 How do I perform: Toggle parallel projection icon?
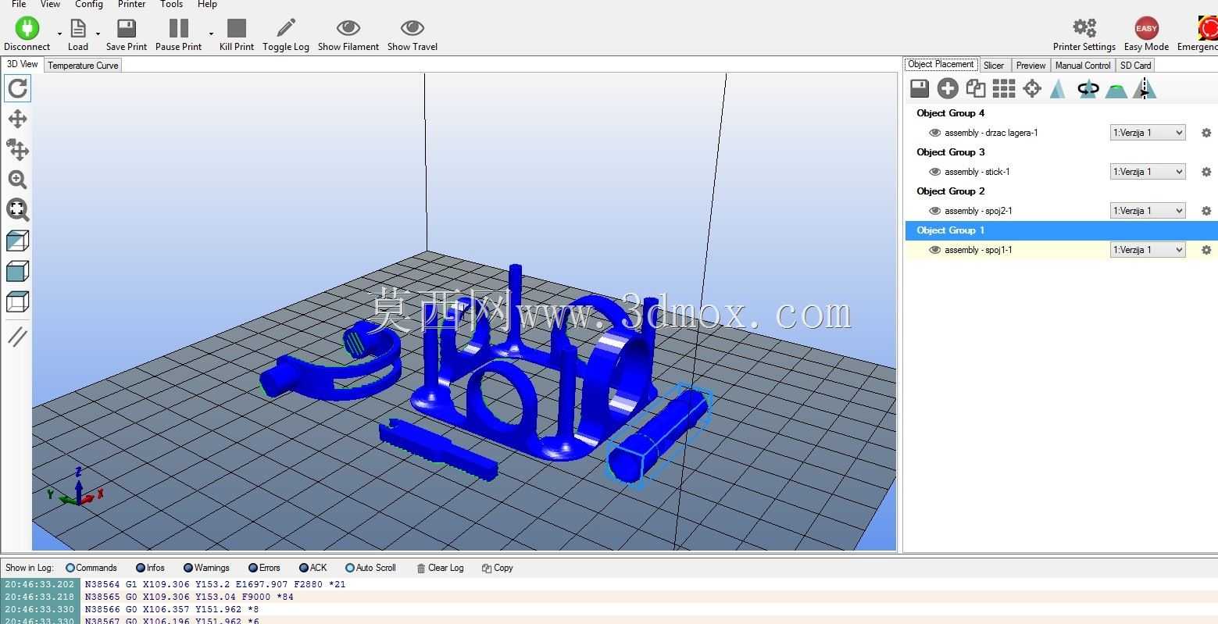pos(17,337)
